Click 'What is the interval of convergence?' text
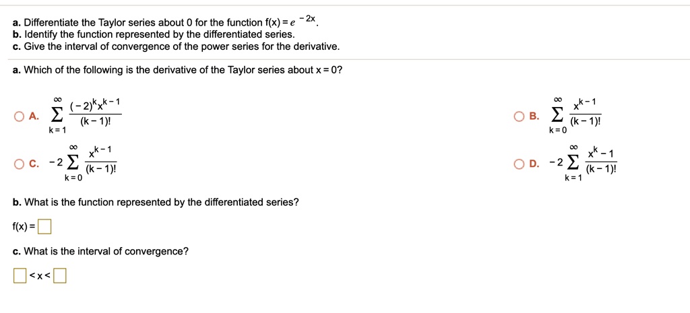The image size is (690, 313). pos(101,252)
